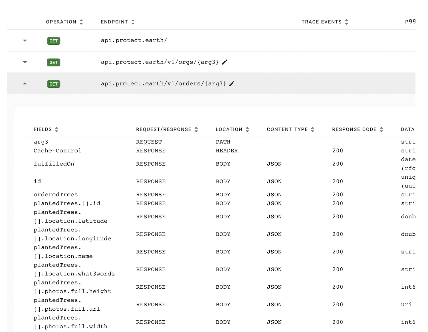Screen dimensions: 428x332
Task: Edit the orders/{arg3} endpoint pattern
Action: point(232,83)
